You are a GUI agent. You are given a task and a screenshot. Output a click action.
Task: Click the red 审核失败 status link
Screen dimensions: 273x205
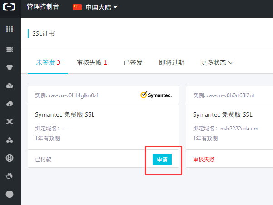click(204, 159)
